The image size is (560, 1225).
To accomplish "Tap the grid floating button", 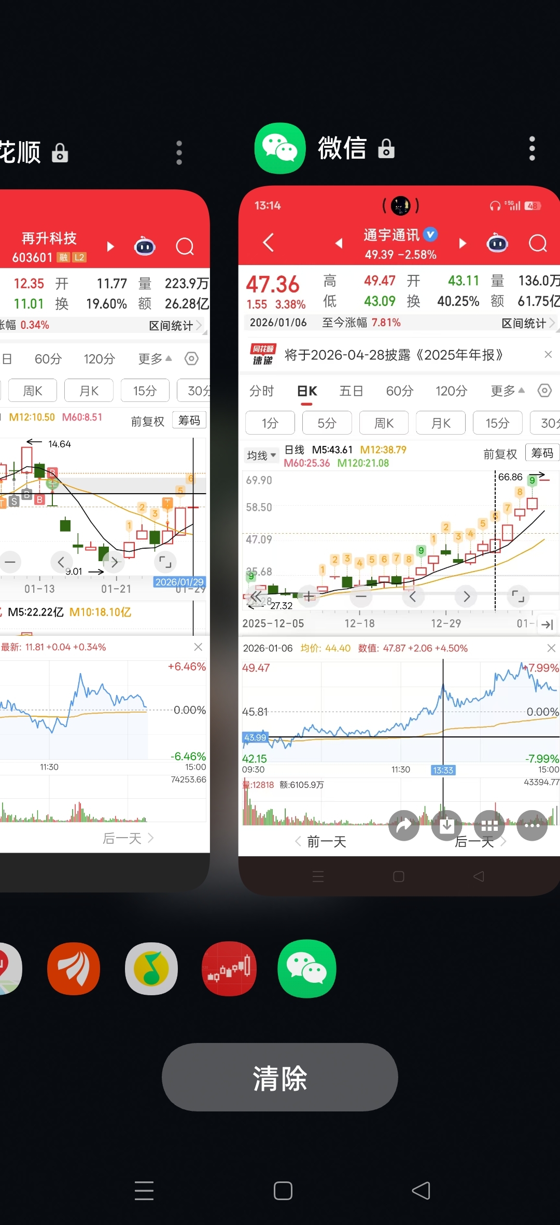I will pyautogui.click(x=489, y=825).
